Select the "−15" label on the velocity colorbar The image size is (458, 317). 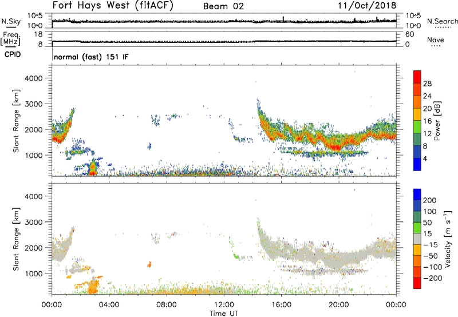click(x=431, y=245)
